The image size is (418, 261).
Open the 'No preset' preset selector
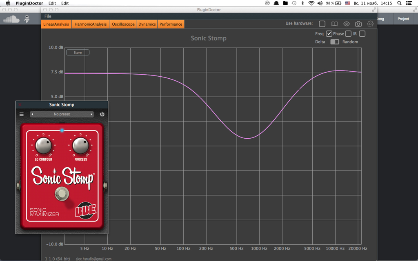tap(62, 114)
